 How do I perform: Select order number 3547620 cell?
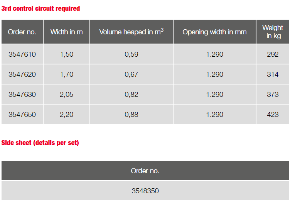(22, 74)
